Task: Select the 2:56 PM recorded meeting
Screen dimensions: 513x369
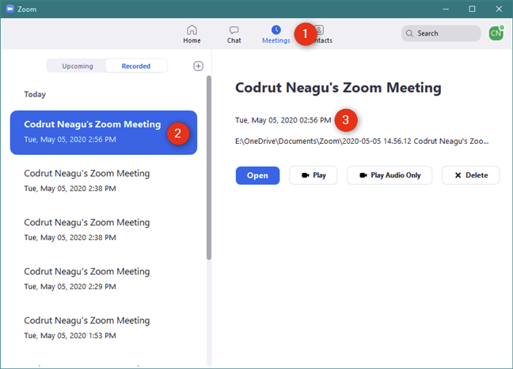Action: click(x=104, y=132)
